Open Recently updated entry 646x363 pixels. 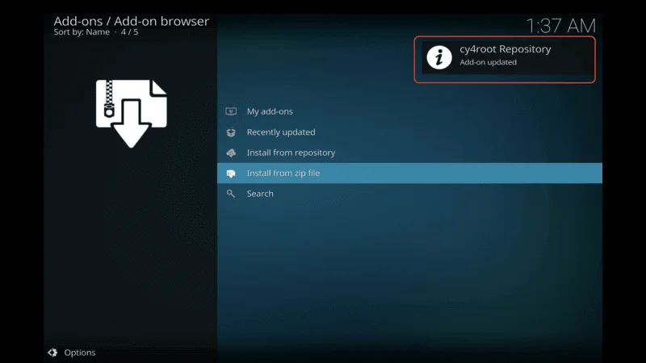409,132
